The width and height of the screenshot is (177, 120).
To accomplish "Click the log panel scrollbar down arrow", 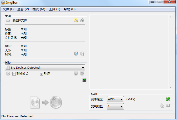I will click(x=171, y=87).
